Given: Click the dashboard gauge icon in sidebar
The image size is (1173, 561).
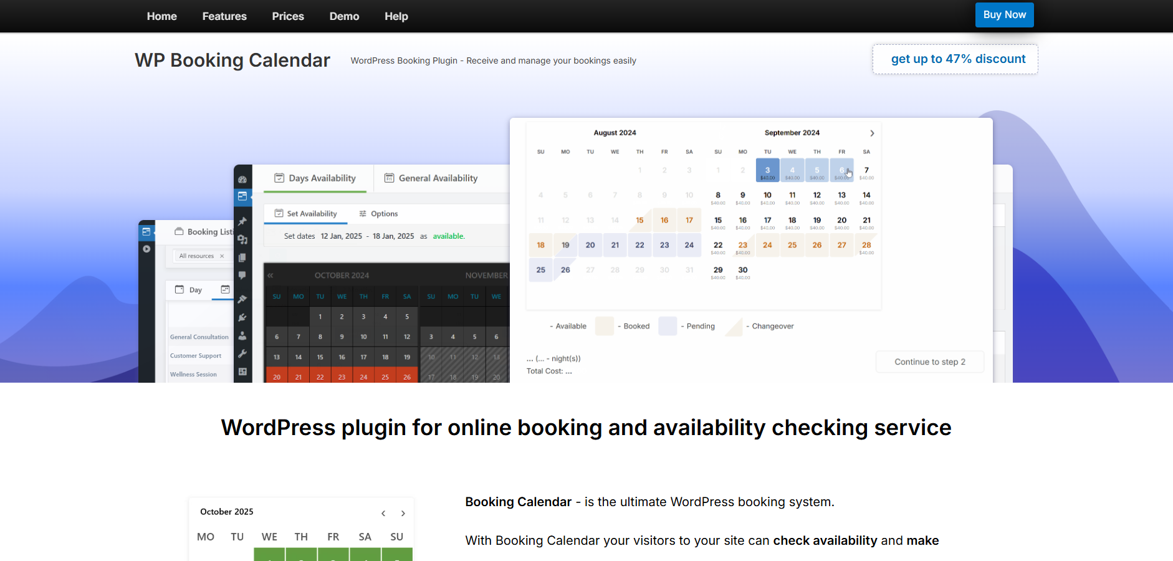Looking at the screenshot, I should pyautogui.click(x=242, y=180).
